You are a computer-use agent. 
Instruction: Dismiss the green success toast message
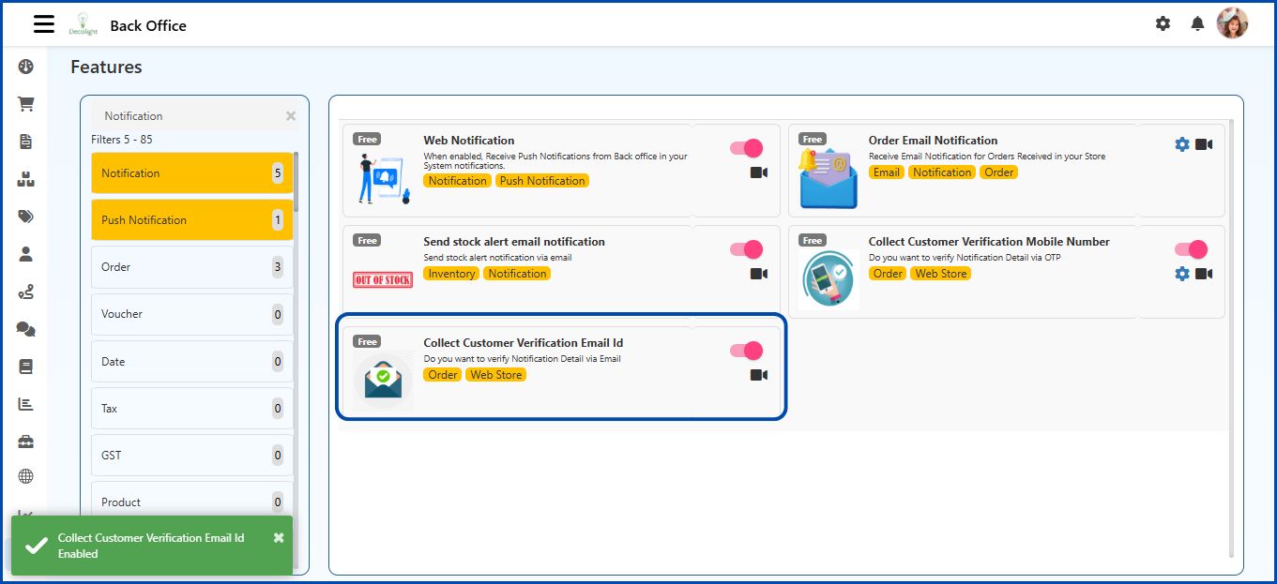coord(278,537)
